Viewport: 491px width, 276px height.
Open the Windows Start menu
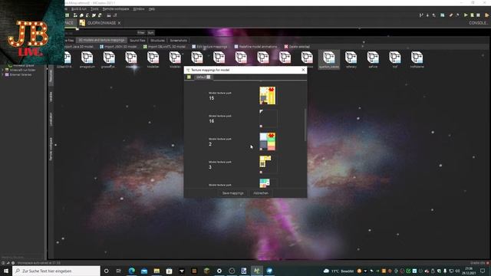5,271
